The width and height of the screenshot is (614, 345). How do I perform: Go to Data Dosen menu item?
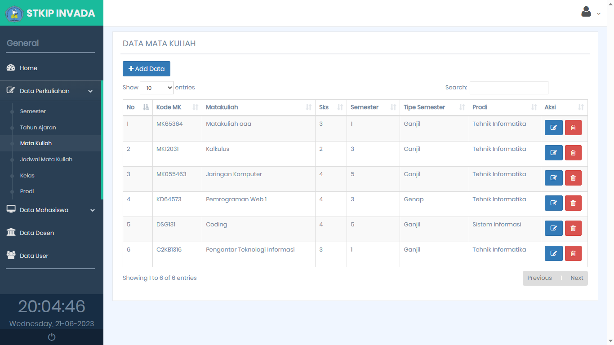click(37, 233)
